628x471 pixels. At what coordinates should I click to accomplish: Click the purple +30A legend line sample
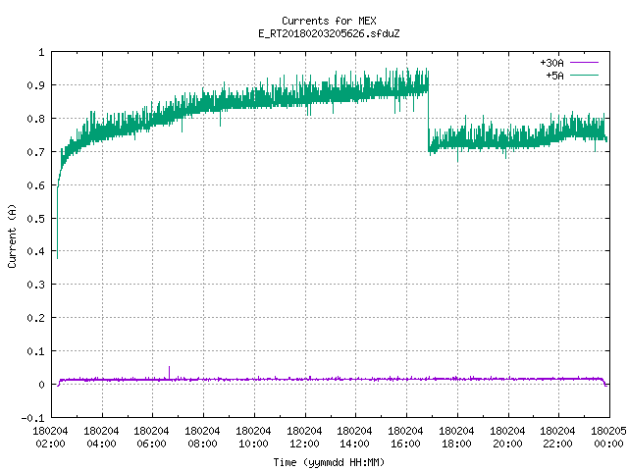pos(584,63)
